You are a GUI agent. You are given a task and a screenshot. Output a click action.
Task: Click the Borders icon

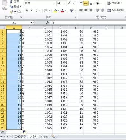coord(46,10)
